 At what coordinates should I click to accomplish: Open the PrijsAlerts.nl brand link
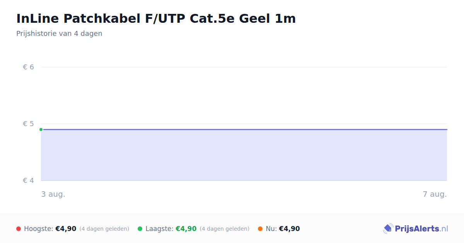pyautogui.click(x=416, y=229)
